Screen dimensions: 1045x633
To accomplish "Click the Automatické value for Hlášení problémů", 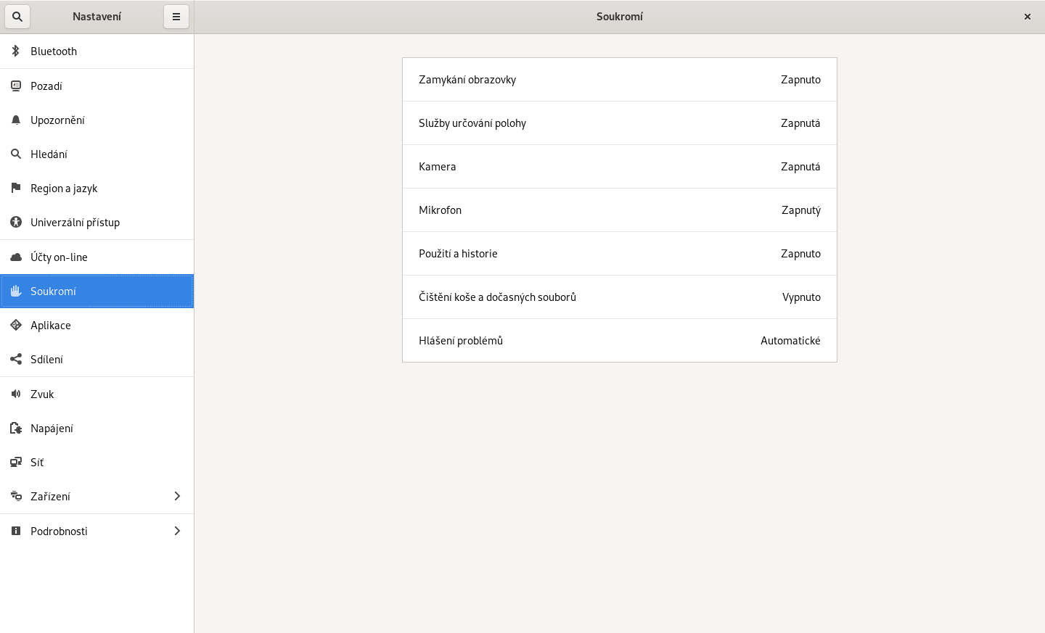I will pyautogui.click(x=790, y=341).
